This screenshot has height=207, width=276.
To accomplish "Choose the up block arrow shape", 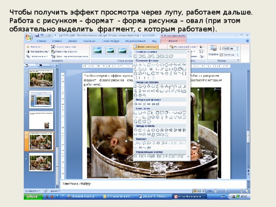I will point(144,87).
